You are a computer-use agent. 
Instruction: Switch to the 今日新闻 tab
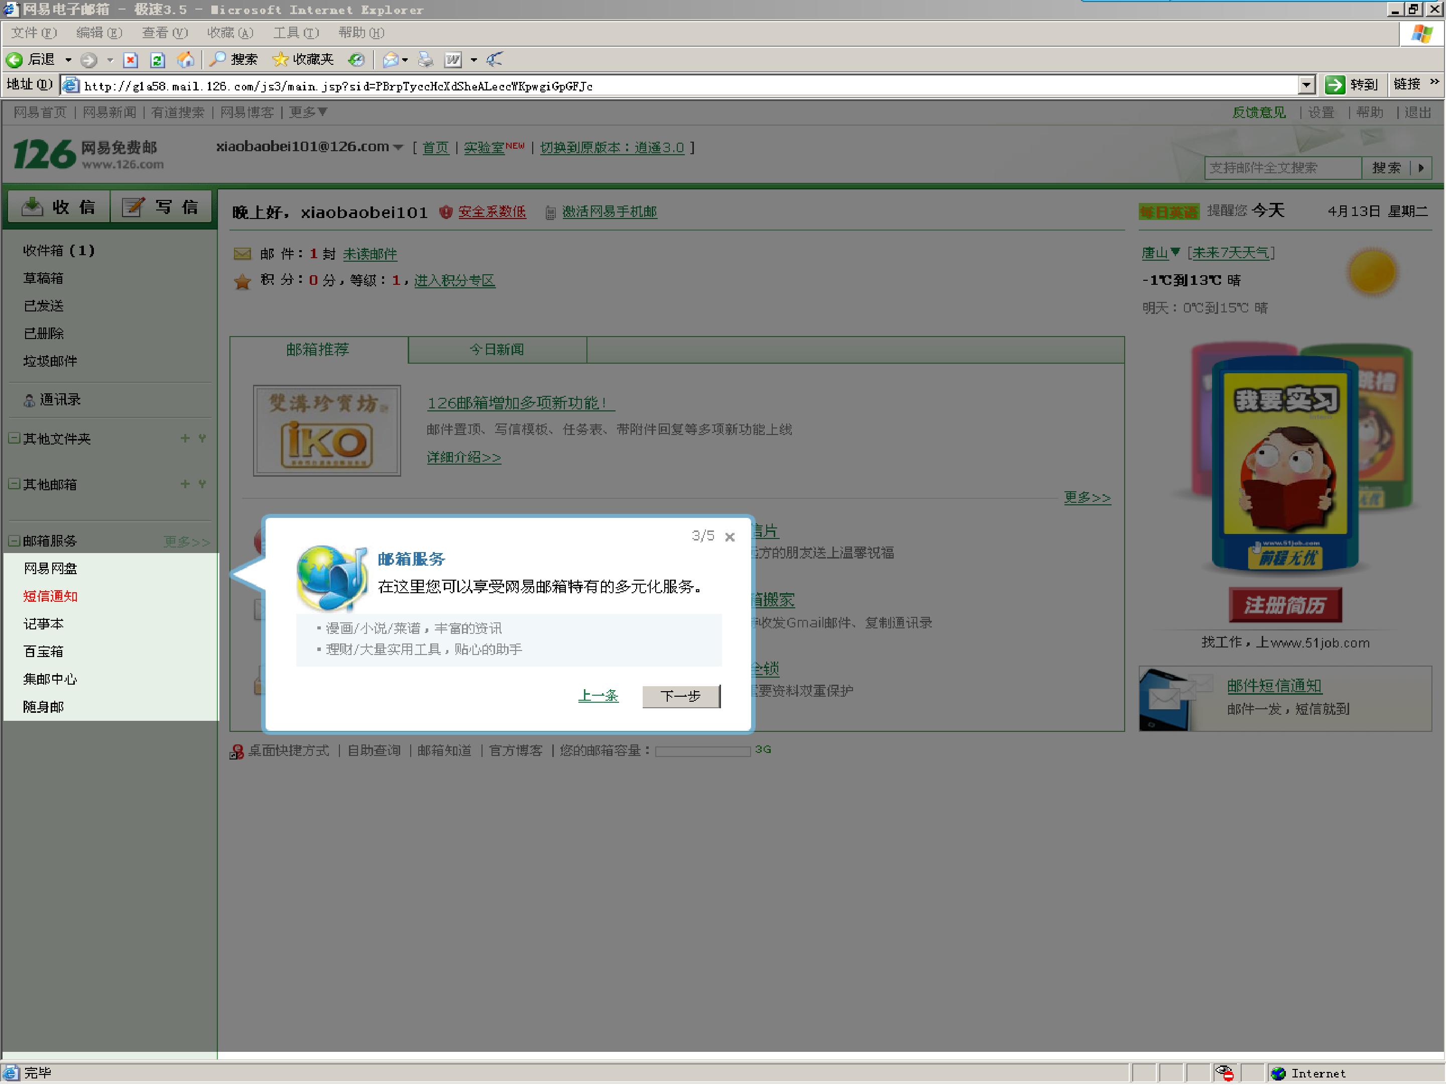tap(498, 350)
